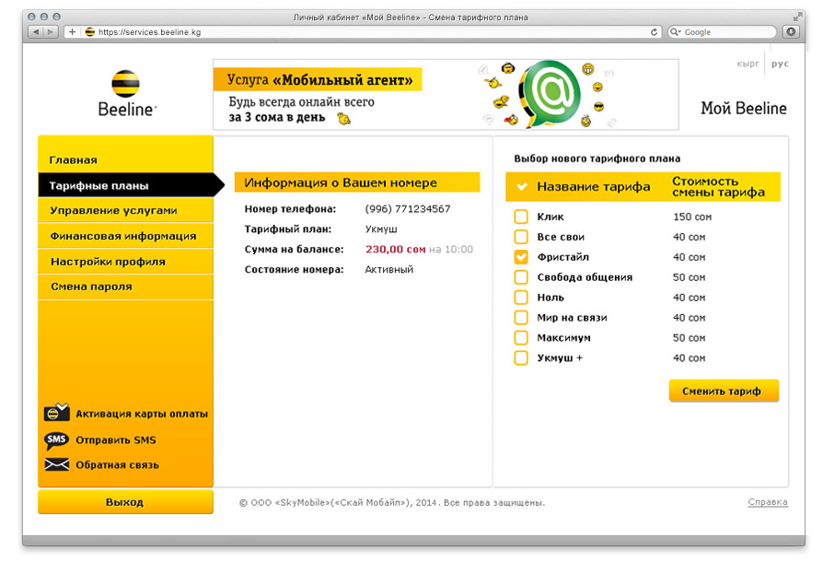
Task: Click the Обратная связь link
Action: (x=117, y=465)
